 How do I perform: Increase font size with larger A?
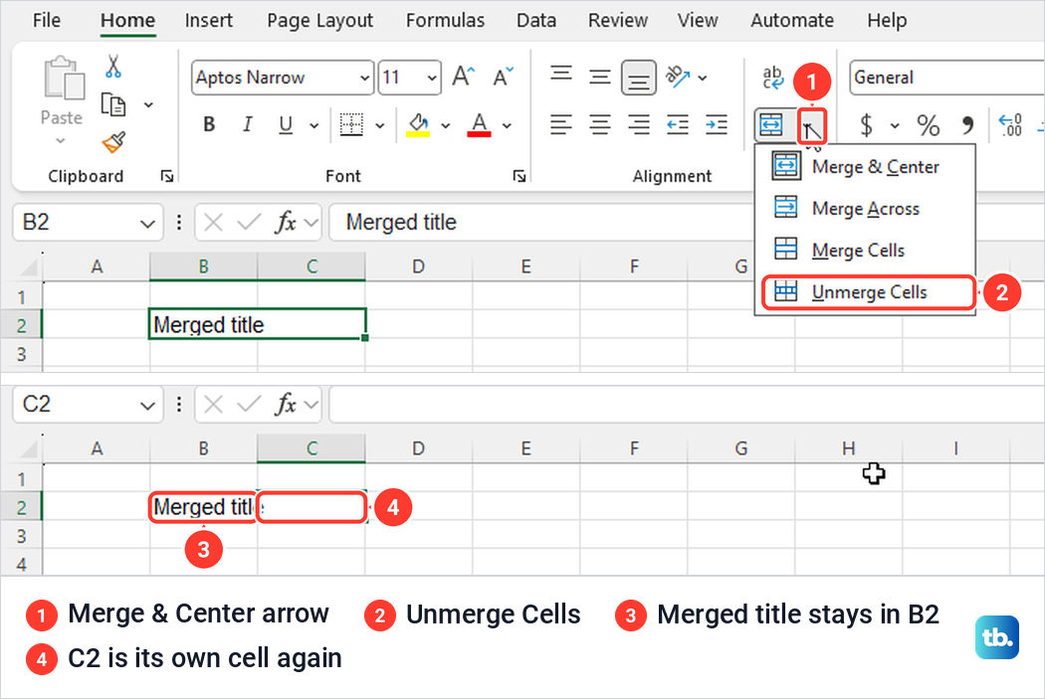pos(463,77)
